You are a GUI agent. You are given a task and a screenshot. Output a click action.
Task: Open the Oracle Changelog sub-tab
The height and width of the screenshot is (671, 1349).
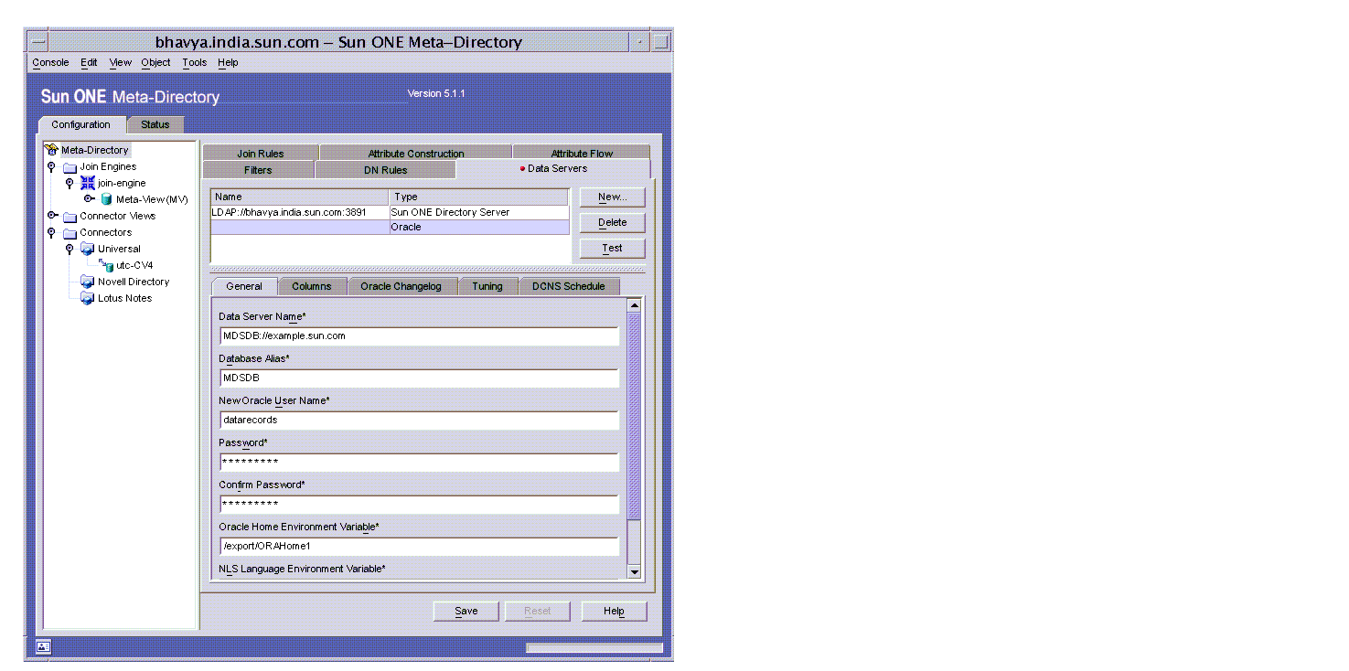pyautogui.click(x=401, y=286)
